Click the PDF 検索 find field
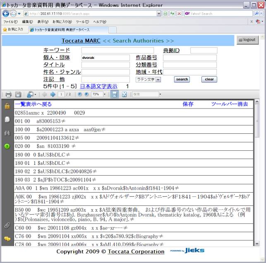The image size is (266, 263). 146,94
